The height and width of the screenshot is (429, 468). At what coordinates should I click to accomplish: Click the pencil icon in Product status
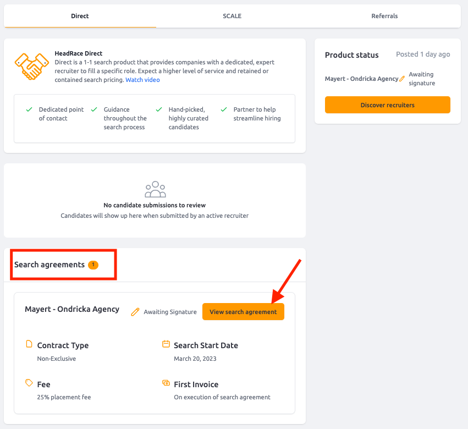click(x=402, y=79)
